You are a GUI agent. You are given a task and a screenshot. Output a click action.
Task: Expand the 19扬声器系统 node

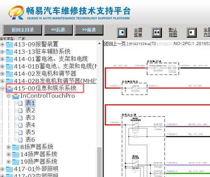point(9,162)
